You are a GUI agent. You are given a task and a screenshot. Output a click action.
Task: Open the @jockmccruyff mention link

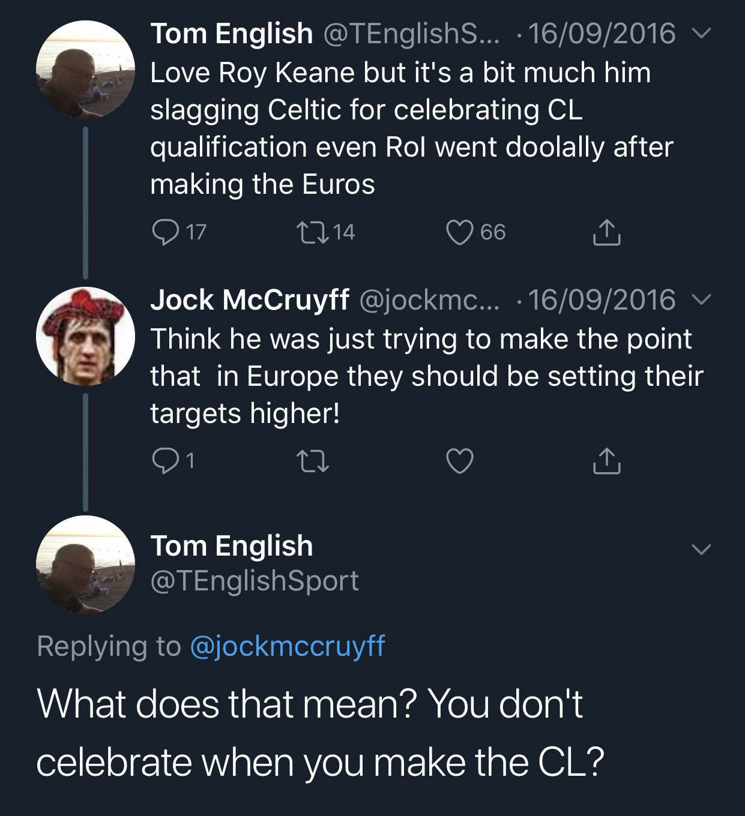[288, 646]
